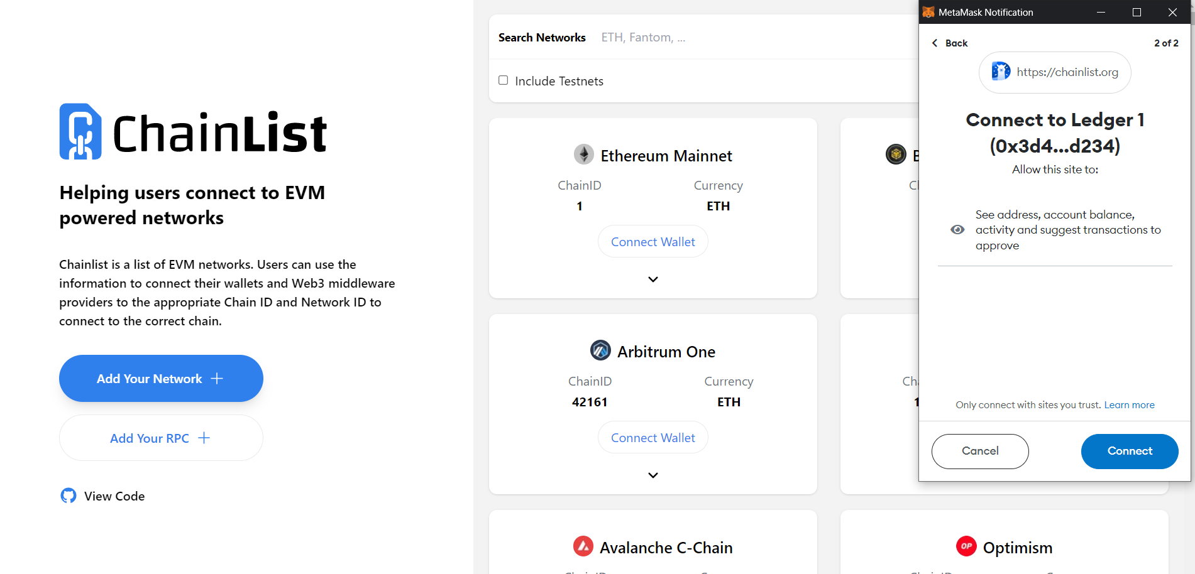Click the MetaMask fox icon in title bar
The width and height of the screenshot is (1195, 574).
pyautogui.click(x=928, y=12)
